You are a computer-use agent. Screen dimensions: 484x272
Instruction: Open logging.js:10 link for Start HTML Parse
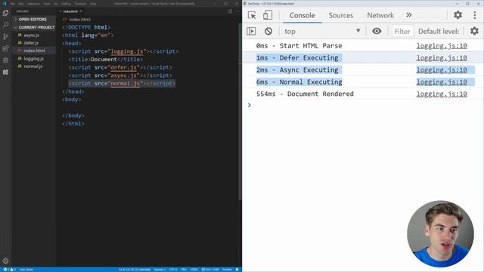pos(442,46)
